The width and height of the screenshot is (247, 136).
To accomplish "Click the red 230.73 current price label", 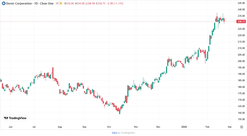I will [x=241, y=22].
